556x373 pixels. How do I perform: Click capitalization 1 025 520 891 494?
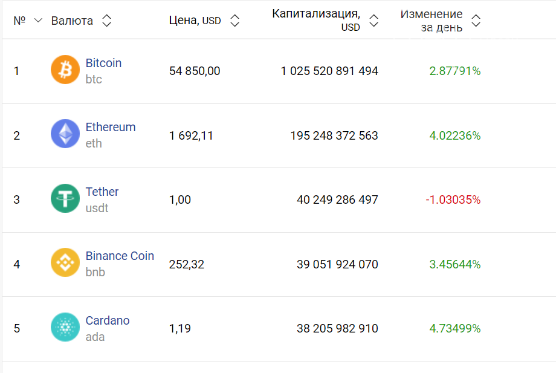click(329, 71)
